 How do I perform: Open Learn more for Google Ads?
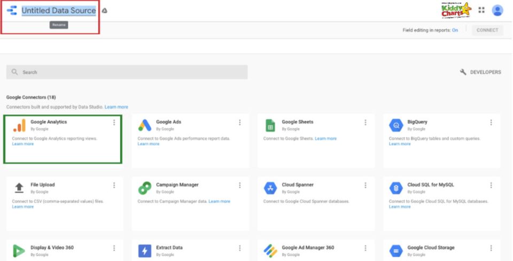click(149, 144)
